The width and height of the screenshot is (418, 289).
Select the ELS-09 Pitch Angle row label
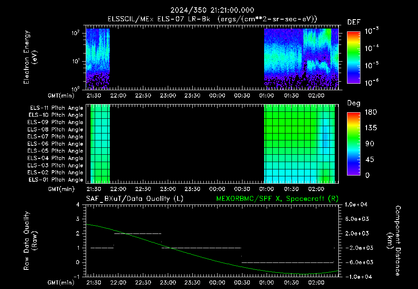click(x=56, y=122)
